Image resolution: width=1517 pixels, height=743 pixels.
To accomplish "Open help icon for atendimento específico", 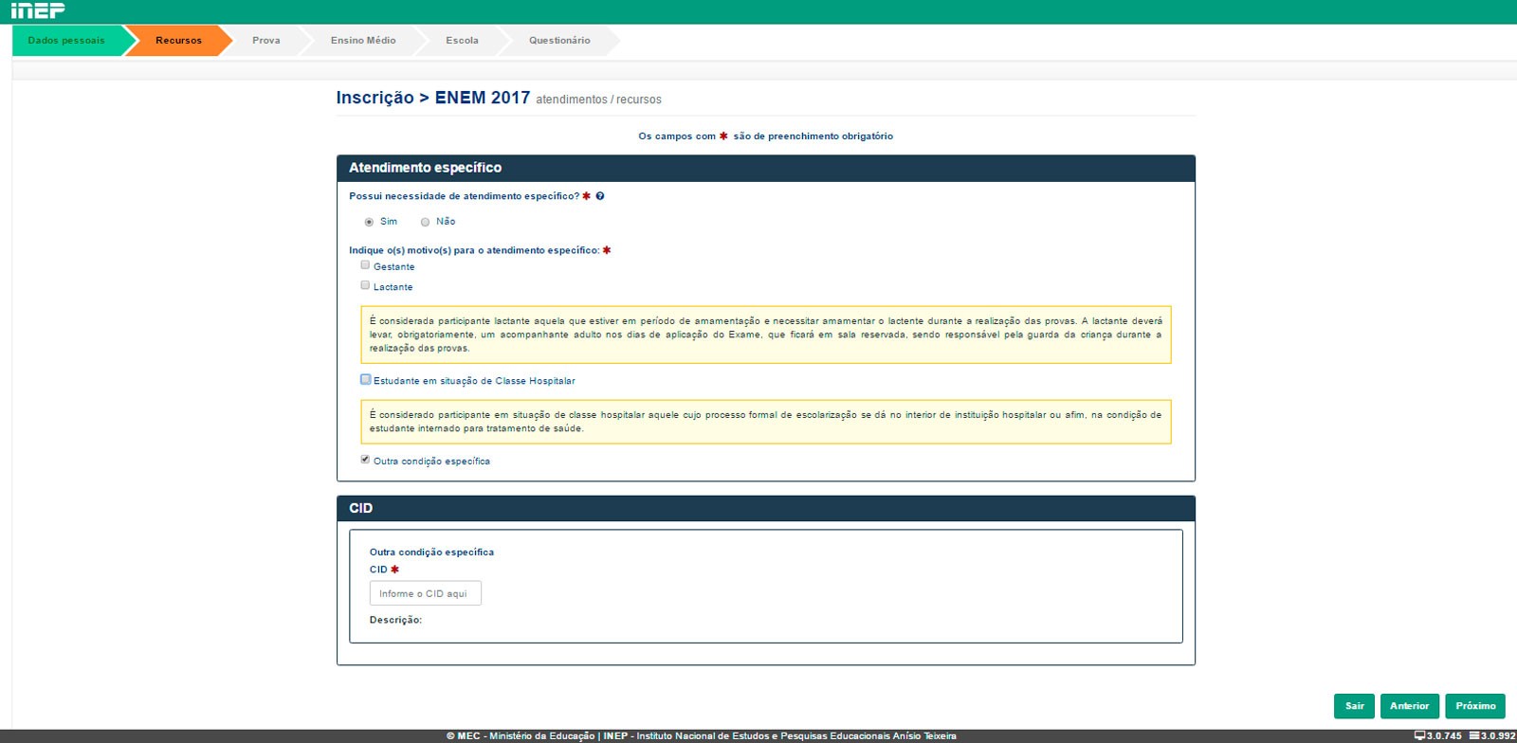I will pyautogui.click(x=600, y=196).
